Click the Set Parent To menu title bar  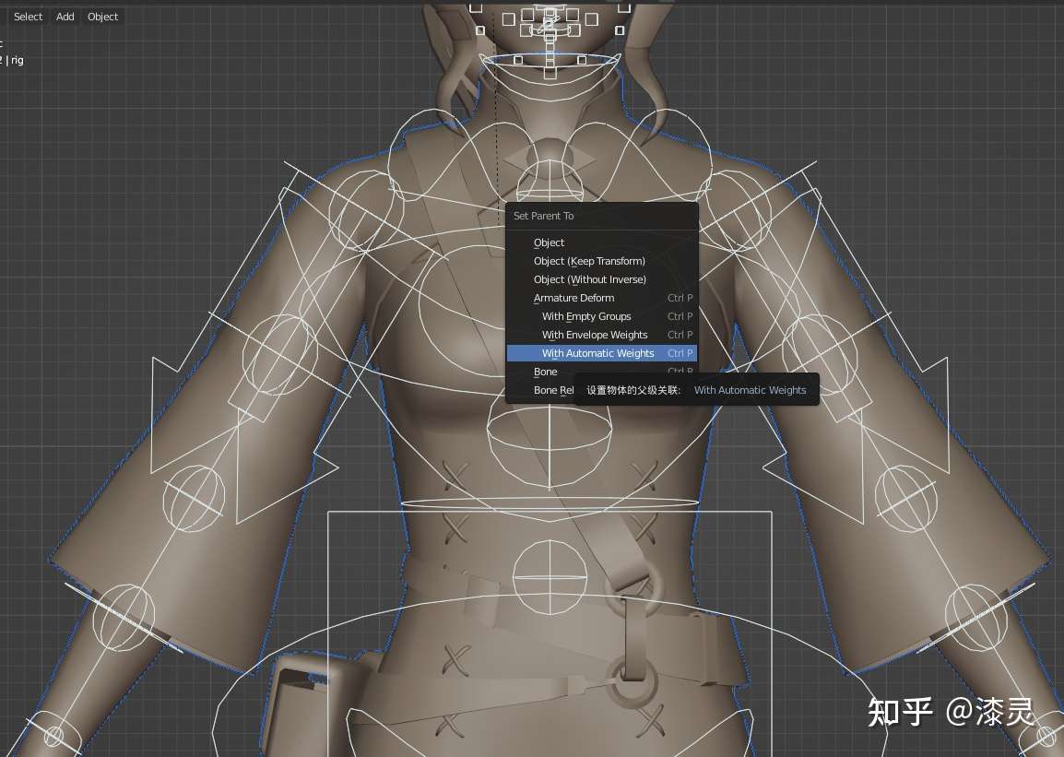[x=543, y=216]
